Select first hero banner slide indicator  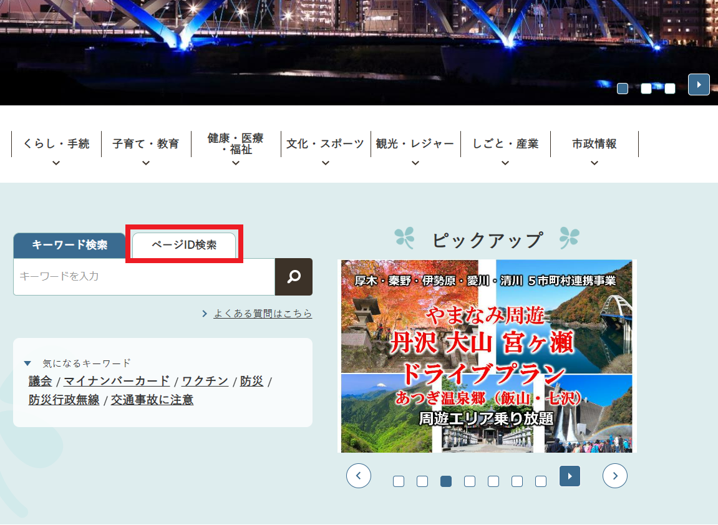click(622, 89)
